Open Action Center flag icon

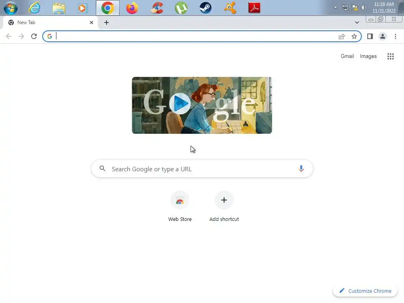coord(355,7)
